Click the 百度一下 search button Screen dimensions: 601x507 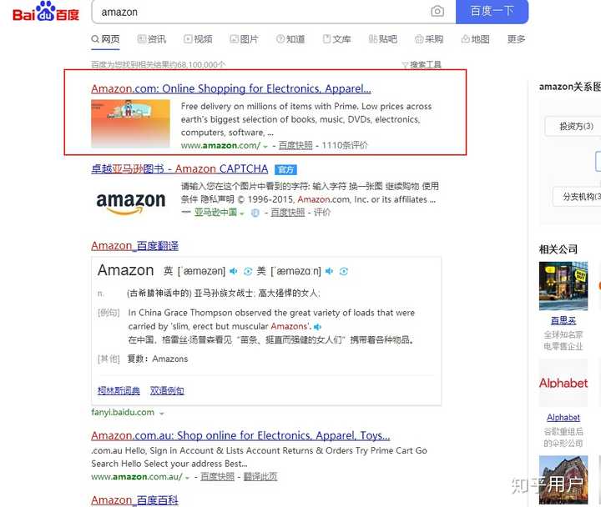pyautogui.click(x=492, y=12)
